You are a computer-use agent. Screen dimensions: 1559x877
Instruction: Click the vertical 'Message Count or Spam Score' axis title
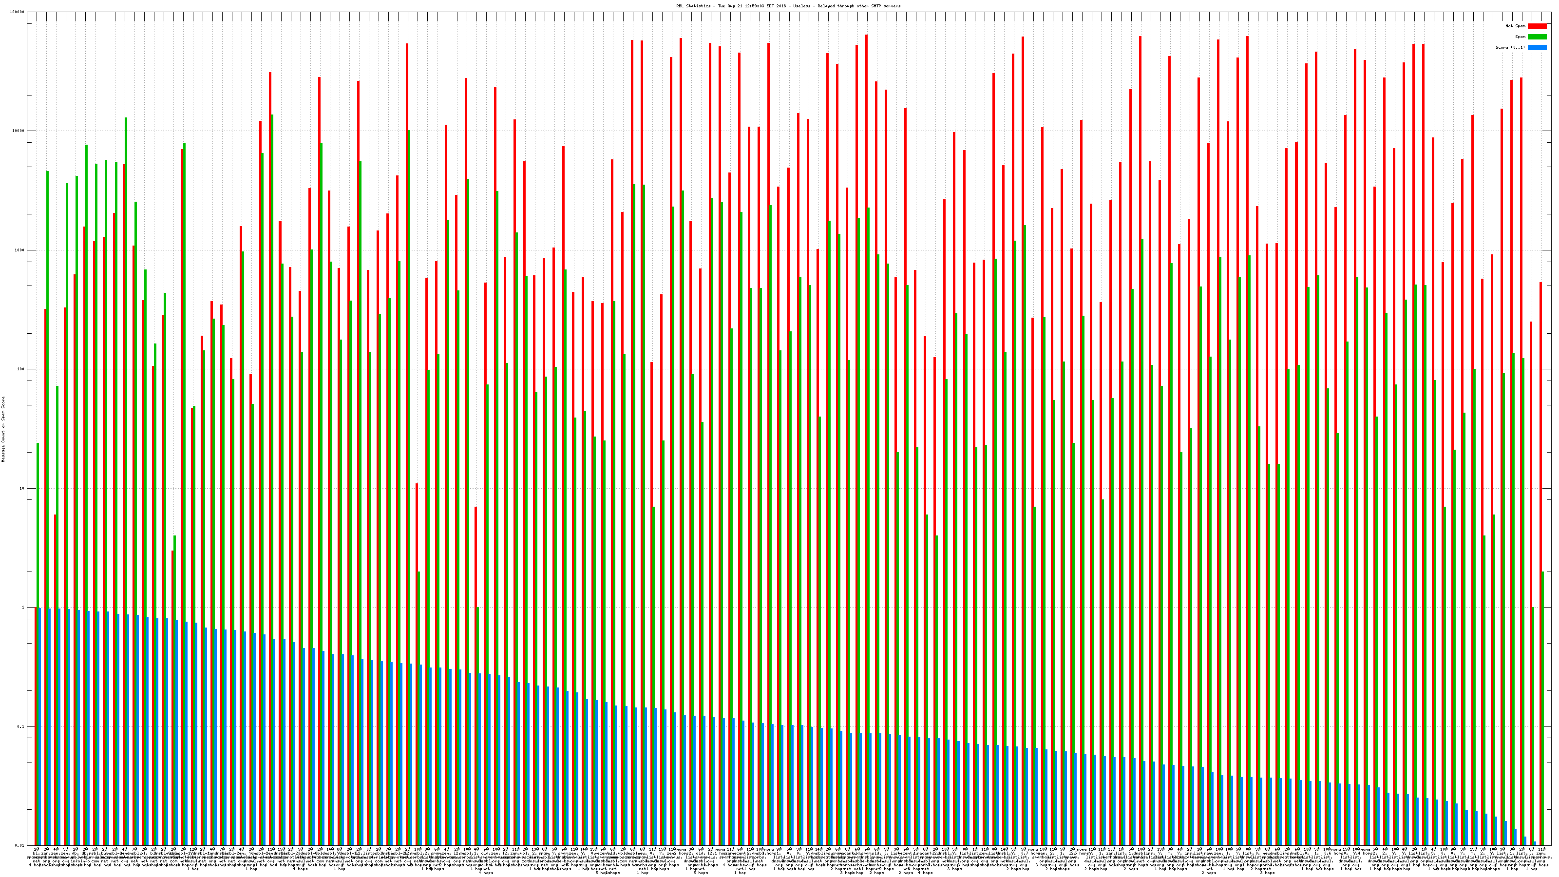[3, 429]
